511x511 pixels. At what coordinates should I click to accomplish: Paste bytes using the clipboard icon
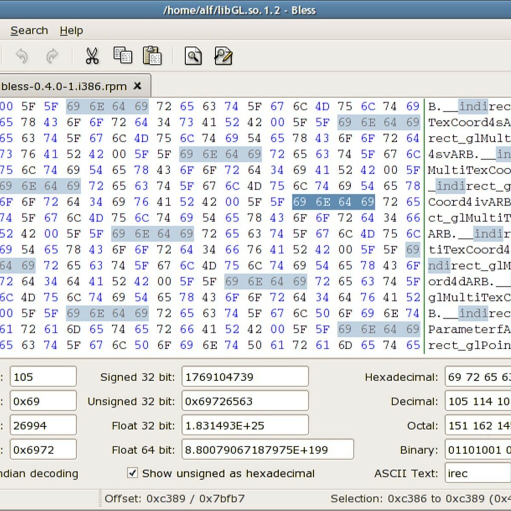(153, 56)
